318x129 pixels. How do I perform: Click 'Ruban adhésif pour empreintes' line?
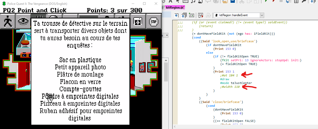click(x=80, y=111)
